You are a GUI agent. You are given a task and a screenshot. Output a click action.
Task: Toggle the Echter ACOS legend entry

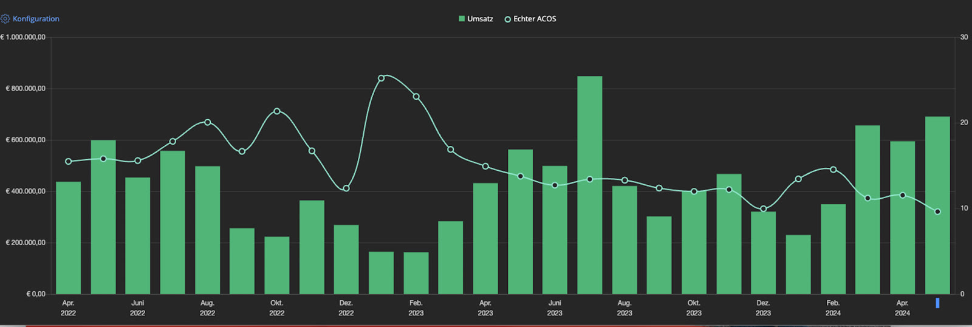pos(530,19)
